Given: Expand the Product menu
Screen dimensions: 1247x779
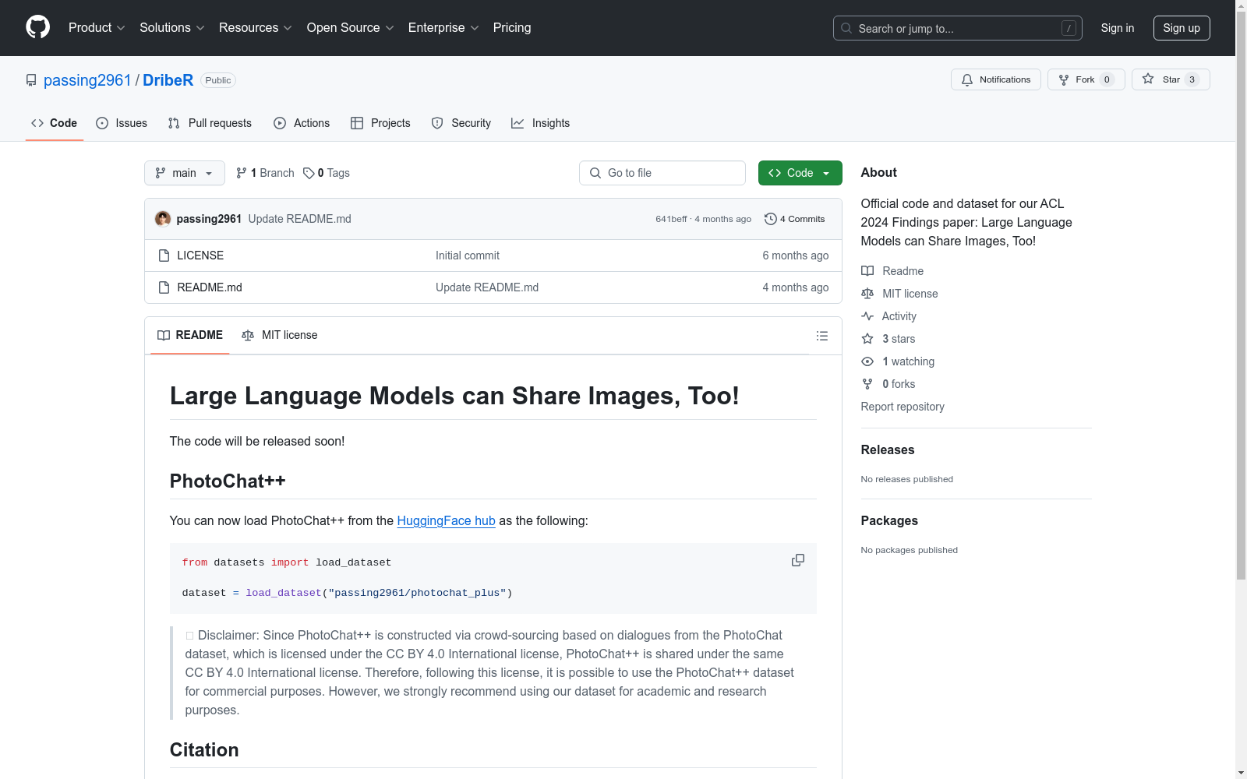Looking at the screenshot, I should [x=97, y=27].
